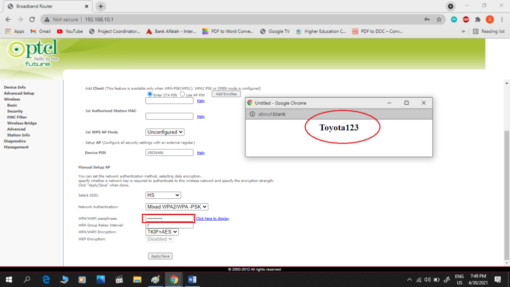The image size is (510, 287).
Task: Bookmark this page with the star icon
Action: pyautogui.click(x=439, y=19)
